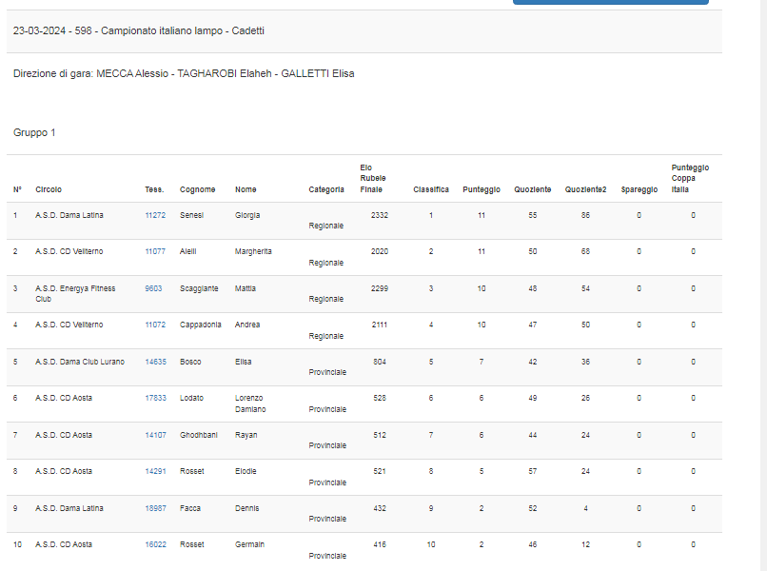Open membership link 16022 for Rosset Germain

tap(155, 544)
